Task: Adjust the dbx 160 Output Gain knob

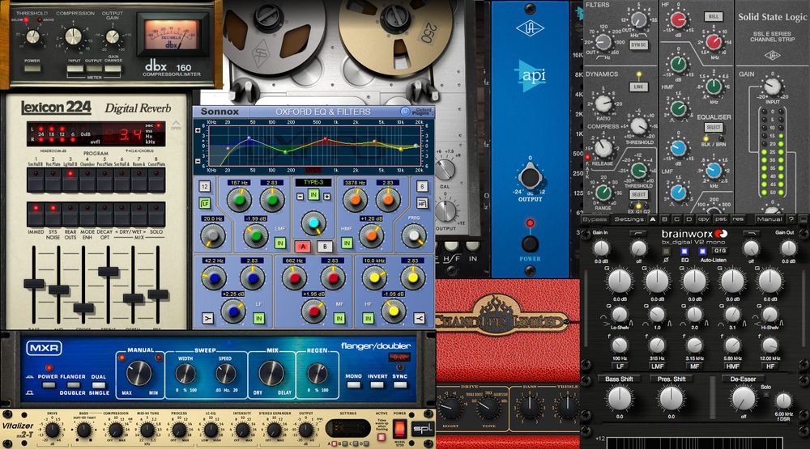Action: coord(112,36)
